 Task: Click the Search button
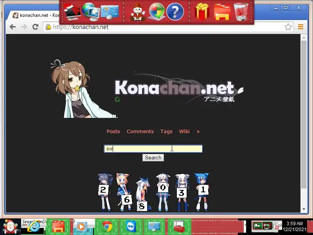pyautogui.click(x=153, y=157)
